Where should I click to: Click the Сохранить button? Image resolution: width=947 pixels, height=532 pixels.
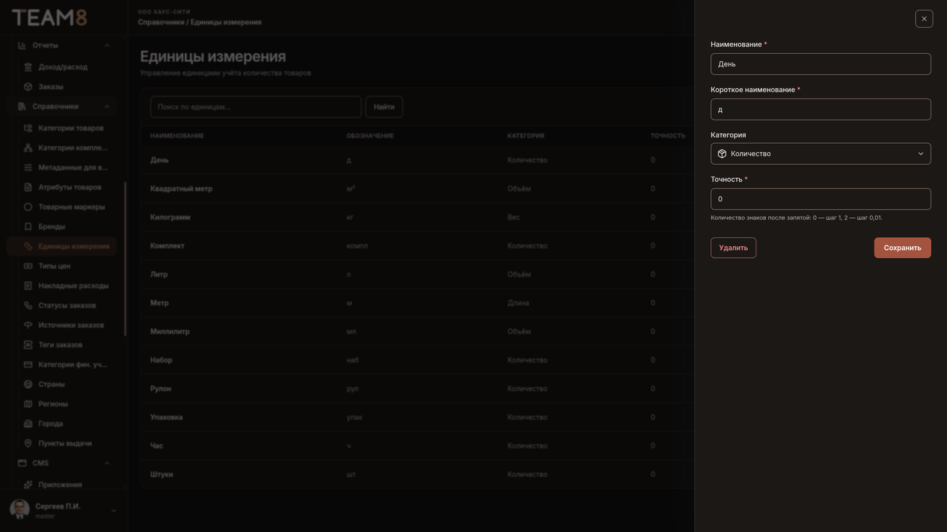(x=902, y=248)
